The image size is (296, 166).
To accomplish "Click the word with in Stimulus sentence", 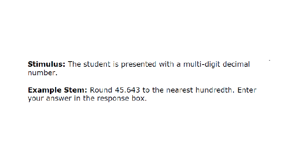I will point(166,64).
